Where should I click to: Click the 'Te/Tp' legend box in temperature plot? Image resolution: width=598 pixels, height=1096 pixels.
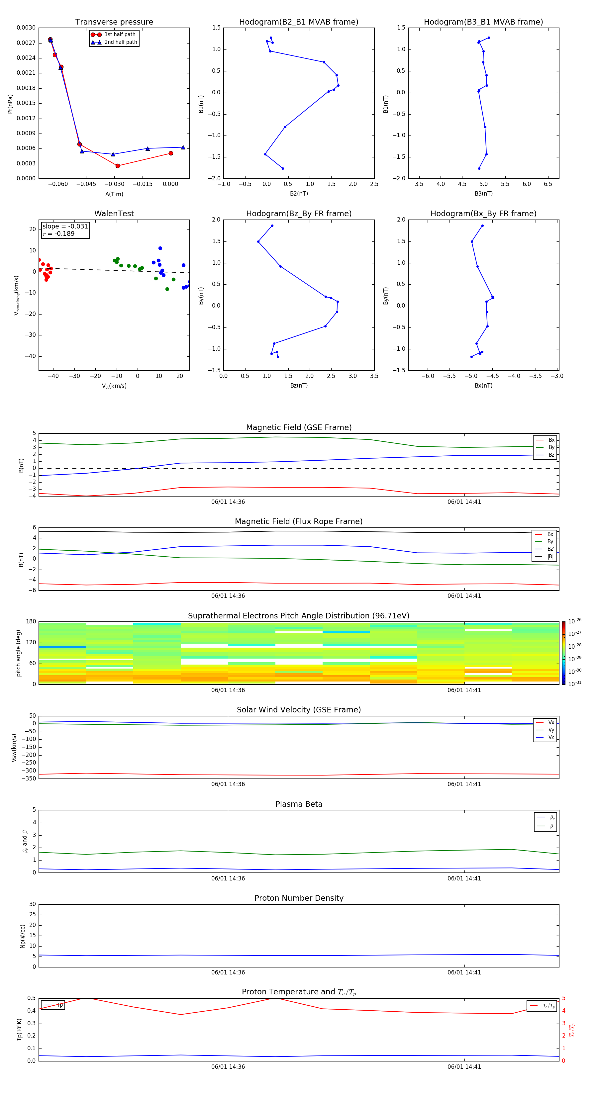(x=542, y=1006)
